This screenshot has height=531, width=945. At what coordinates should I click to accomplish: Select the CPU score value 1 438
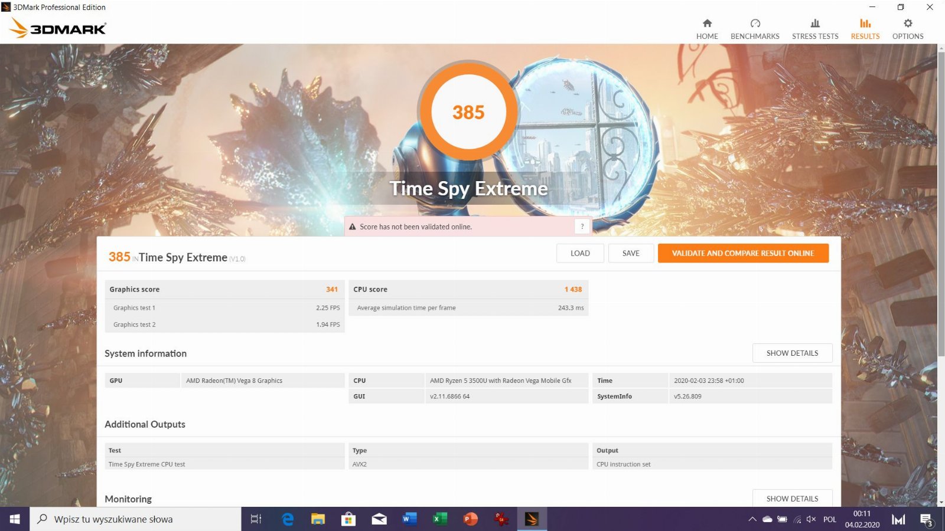tap(573, 289)
